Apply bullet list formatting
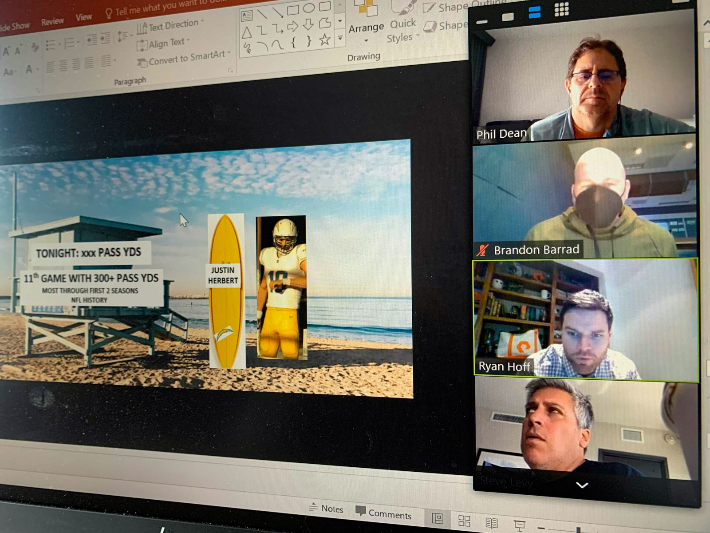Screen dimensions: 710x533 [50, 45]
